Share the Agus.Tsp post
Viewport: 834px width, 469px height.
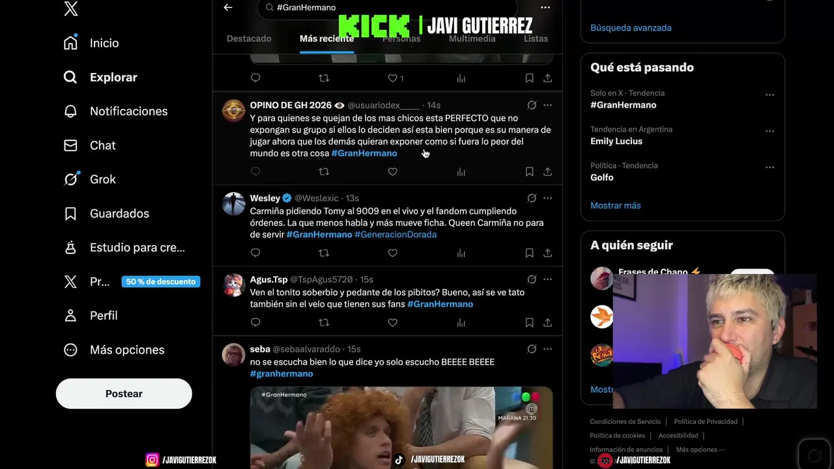(547, 322)
